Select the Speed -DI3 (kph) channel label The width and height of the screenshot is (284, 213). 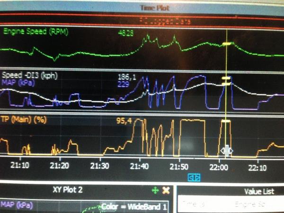pos(30,75)
